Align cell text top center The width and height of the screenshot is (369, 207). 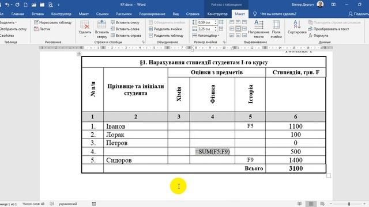click(x=238, y=22)
